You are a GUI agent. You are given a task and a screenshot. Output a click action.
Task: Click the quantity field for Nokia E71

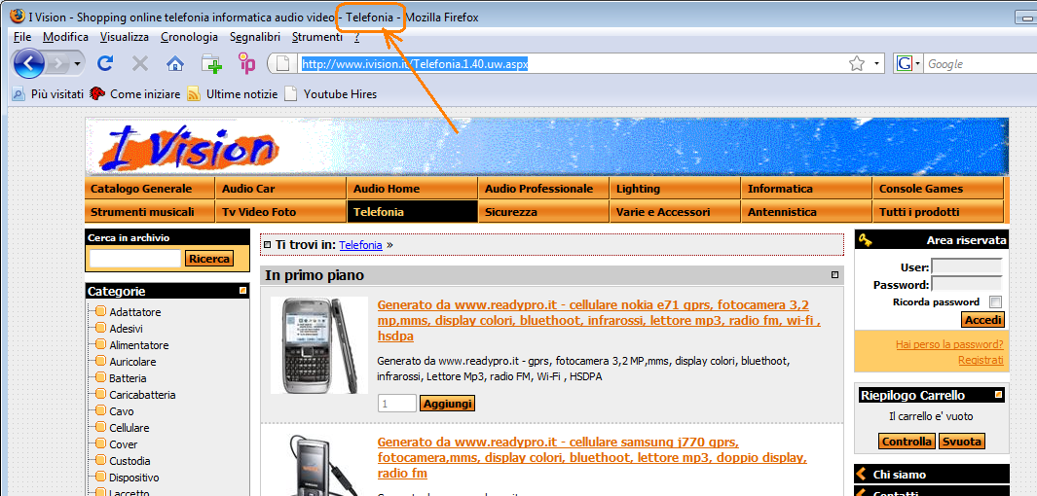coord(397,403)
